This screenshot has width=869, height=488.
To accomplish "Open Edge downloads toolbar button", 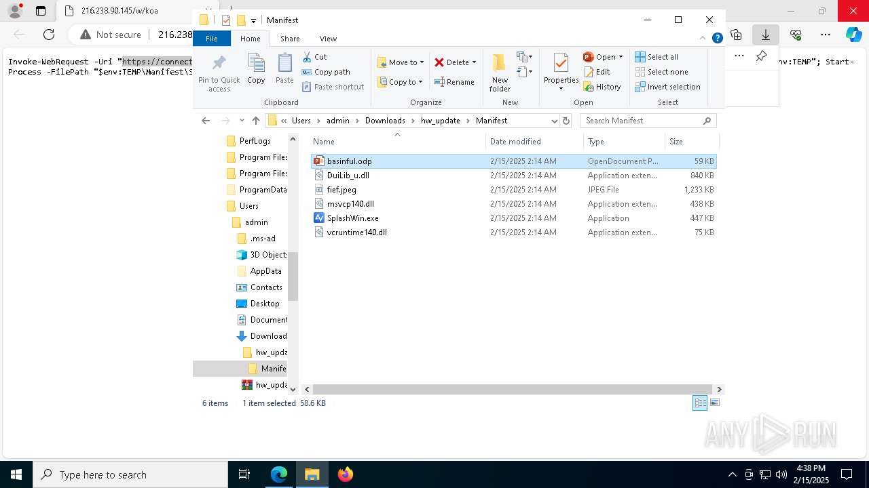I will pyautogui.click(x=766, y=35).
